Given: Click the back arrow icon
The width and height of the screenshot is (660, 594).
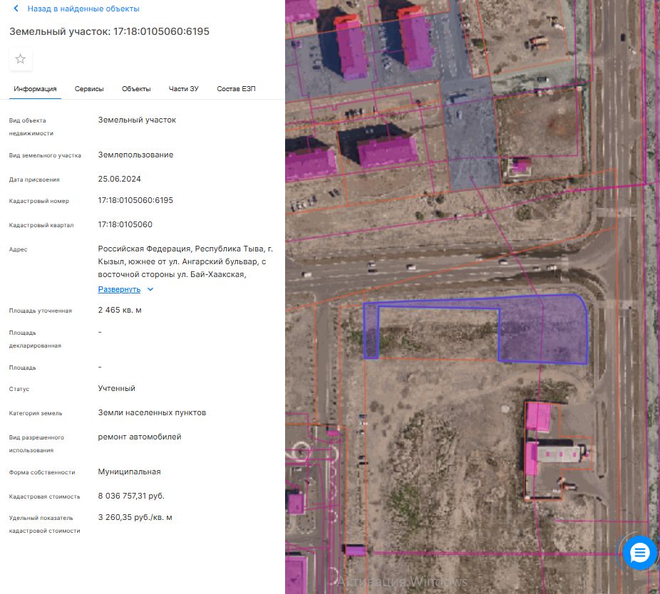Looking at the screenshot, I should pyautogui.click(x=16, y=9).
